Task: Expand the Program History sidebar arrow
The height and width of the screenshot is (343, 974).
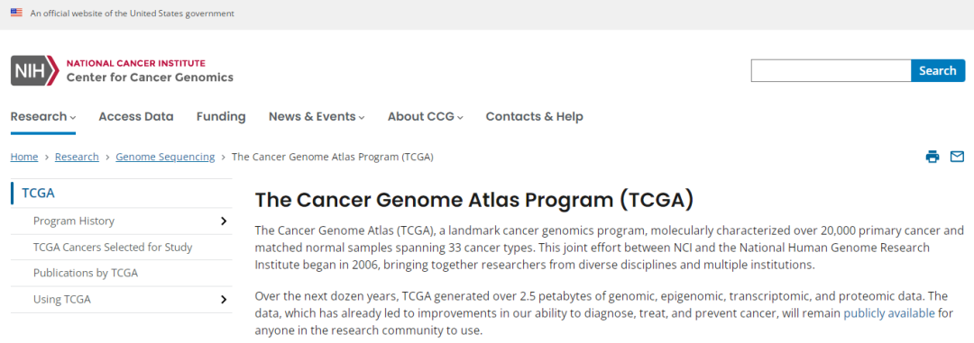Action: pyautogui.click(x=225, y=221)
